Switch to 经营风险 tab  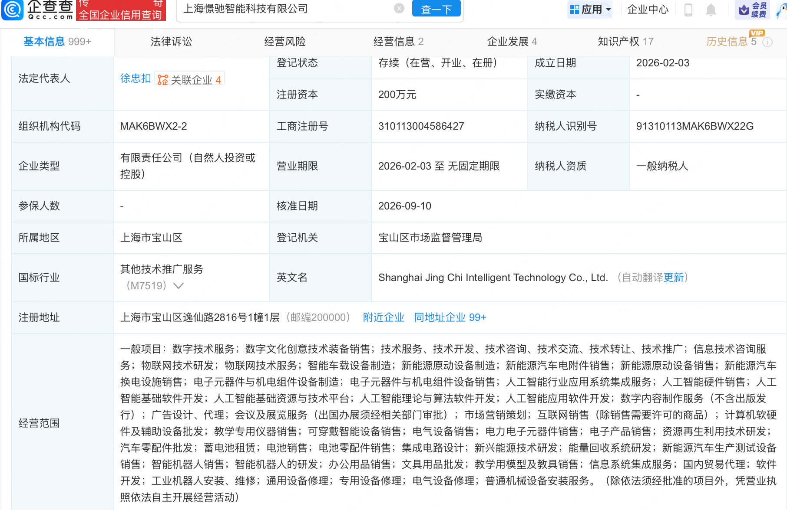tap(285, 42)
